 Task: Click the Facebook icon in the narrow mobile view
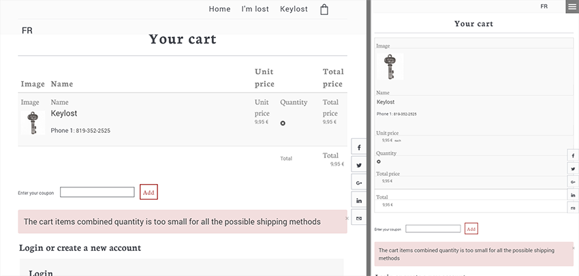573,156
